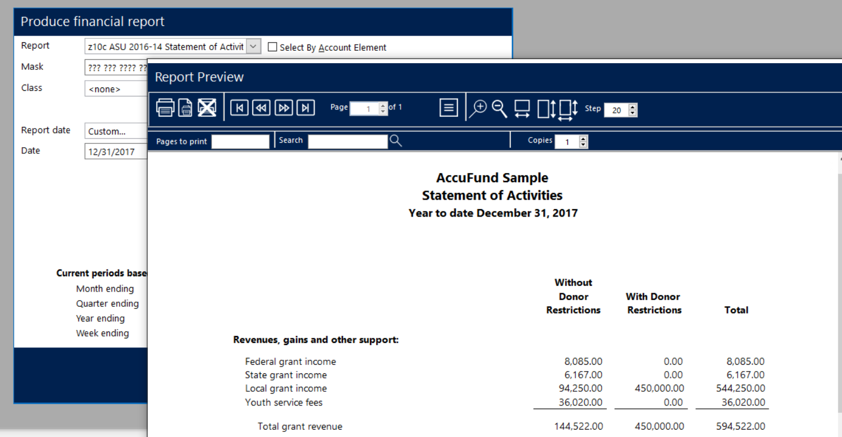This screenshot has height=437, width=842.
Task: Fit whole page in preview
Action: pyautogui.click(x=568, y=109)
